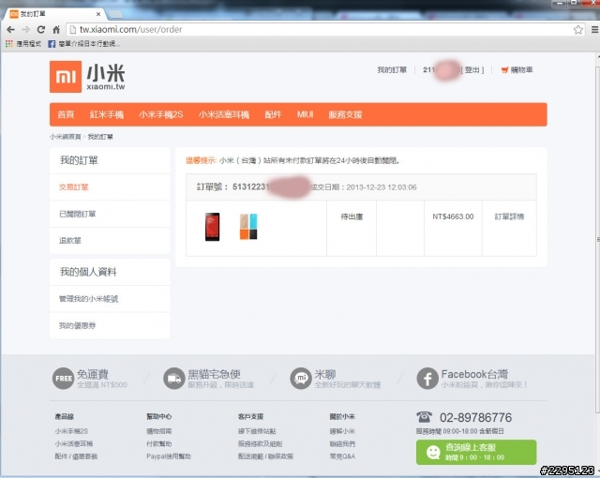Click 小米手機2S footer link
Screen dimensions: 600x478
71,431
